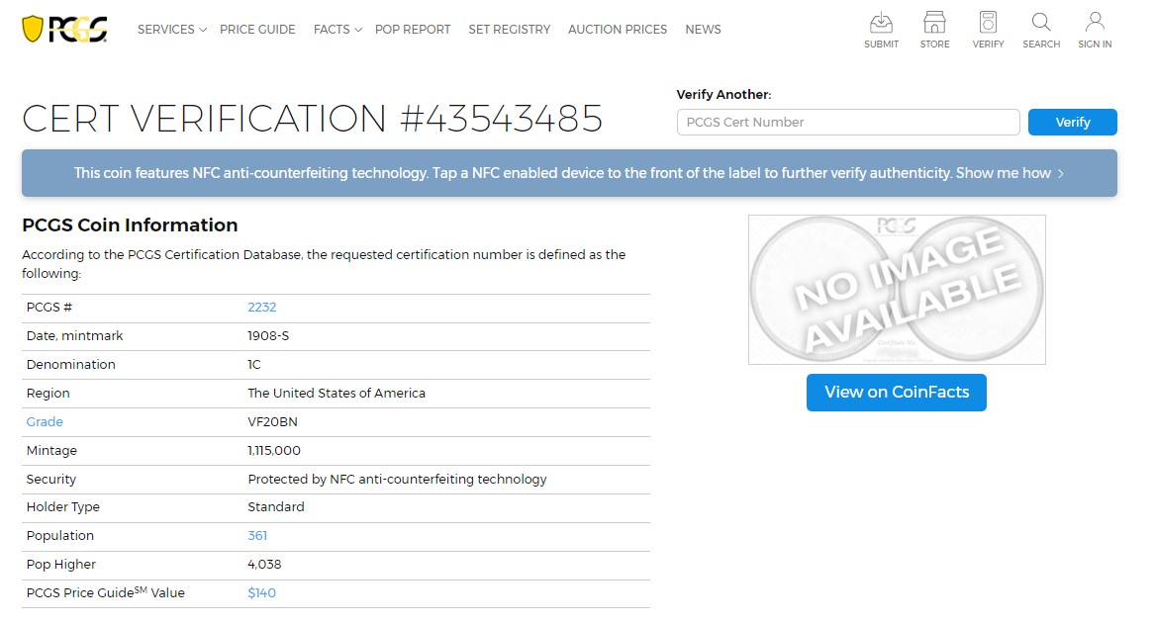Viewport: 1155px width, 625px height.
Task: Open Set Registry from navigation
Action: pos(509,30)
